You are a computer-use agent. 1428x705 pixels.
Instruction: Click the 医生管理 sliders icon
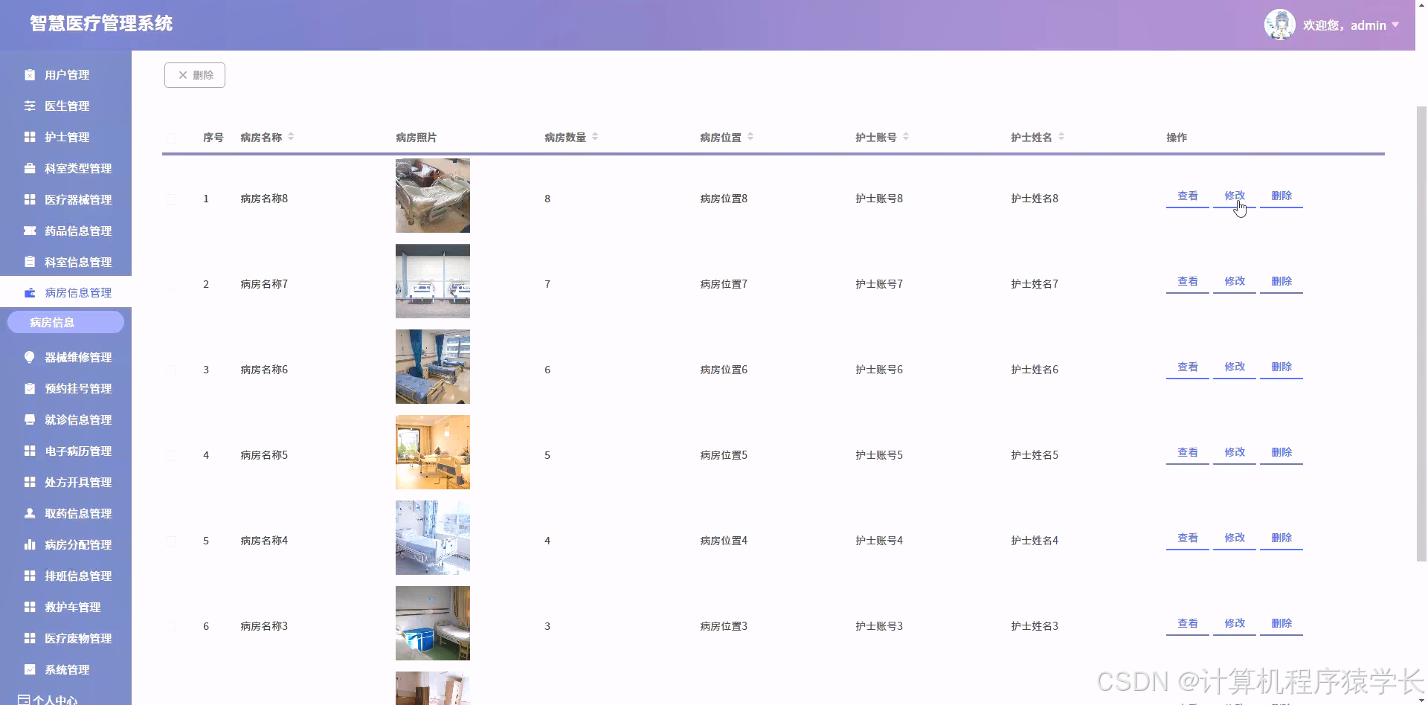tap(30, 106)
